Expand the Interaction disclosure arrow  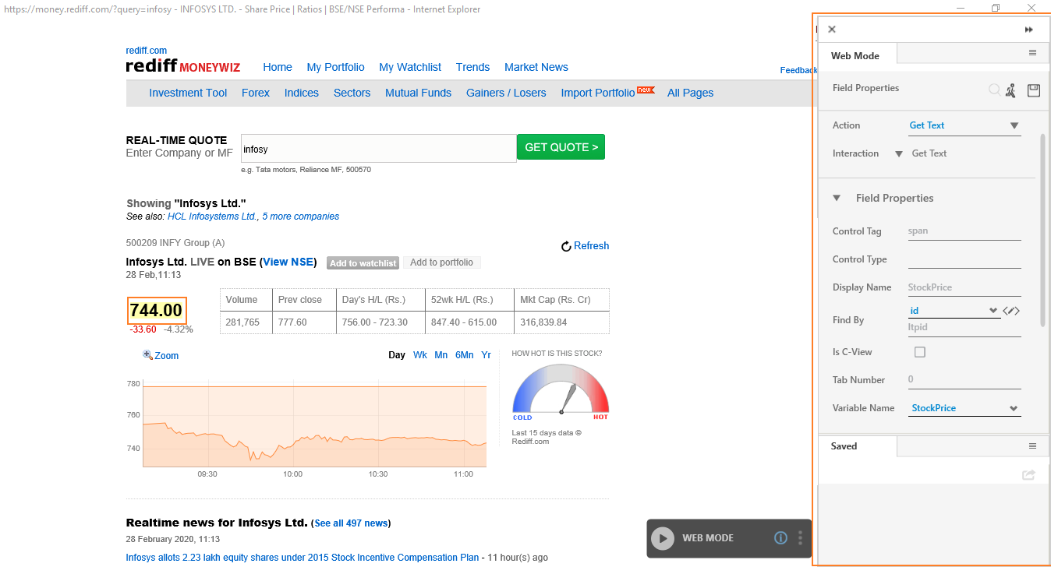point(898,153)
